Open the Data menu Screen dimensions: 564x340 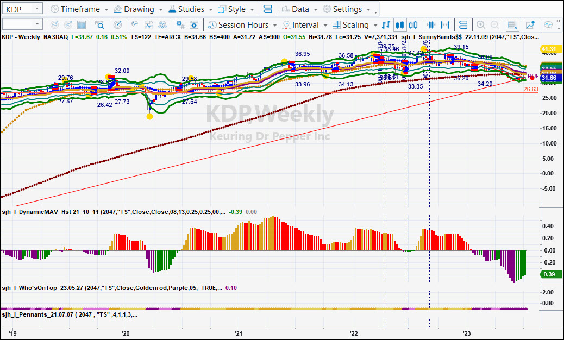click(296, 9)
